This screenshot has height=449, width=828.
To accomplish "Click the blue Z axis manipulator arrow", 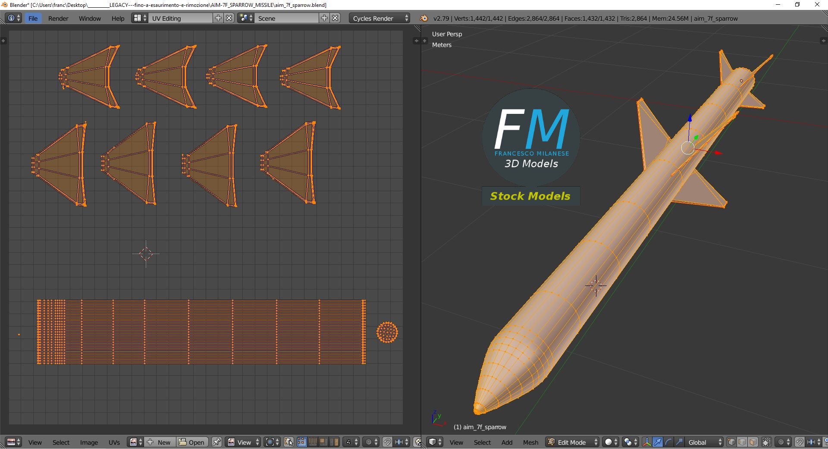I will [690, 118].
